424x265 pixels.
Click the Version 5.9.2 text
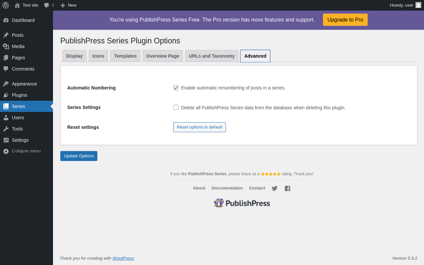(405, 258)
